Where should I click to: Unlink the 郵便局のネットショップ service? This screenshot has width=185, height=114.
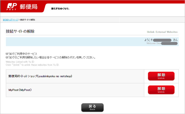pyautogui.click(x=161, y=76)
